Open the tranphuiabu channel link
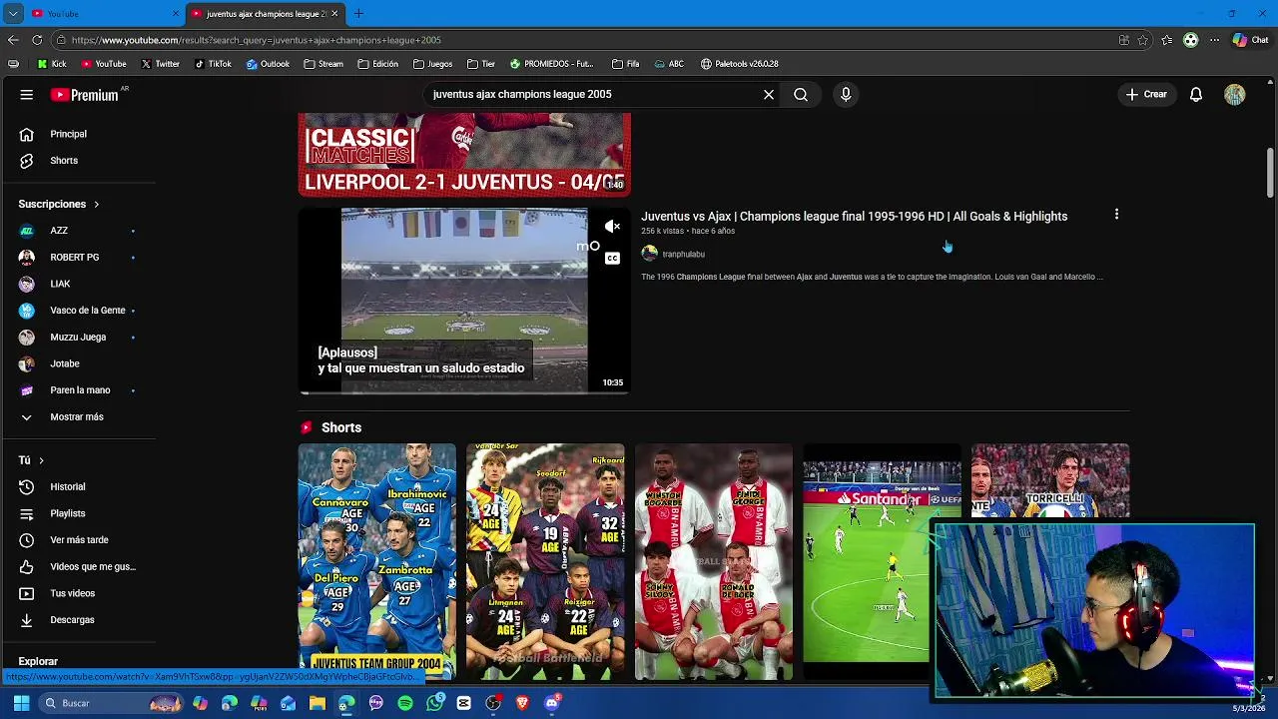This screenshot has height=719, width=1278. pos(683,255)
